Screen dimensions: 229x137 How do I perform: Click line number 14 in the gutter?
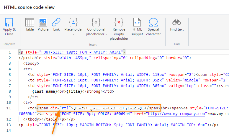[9, 131]
